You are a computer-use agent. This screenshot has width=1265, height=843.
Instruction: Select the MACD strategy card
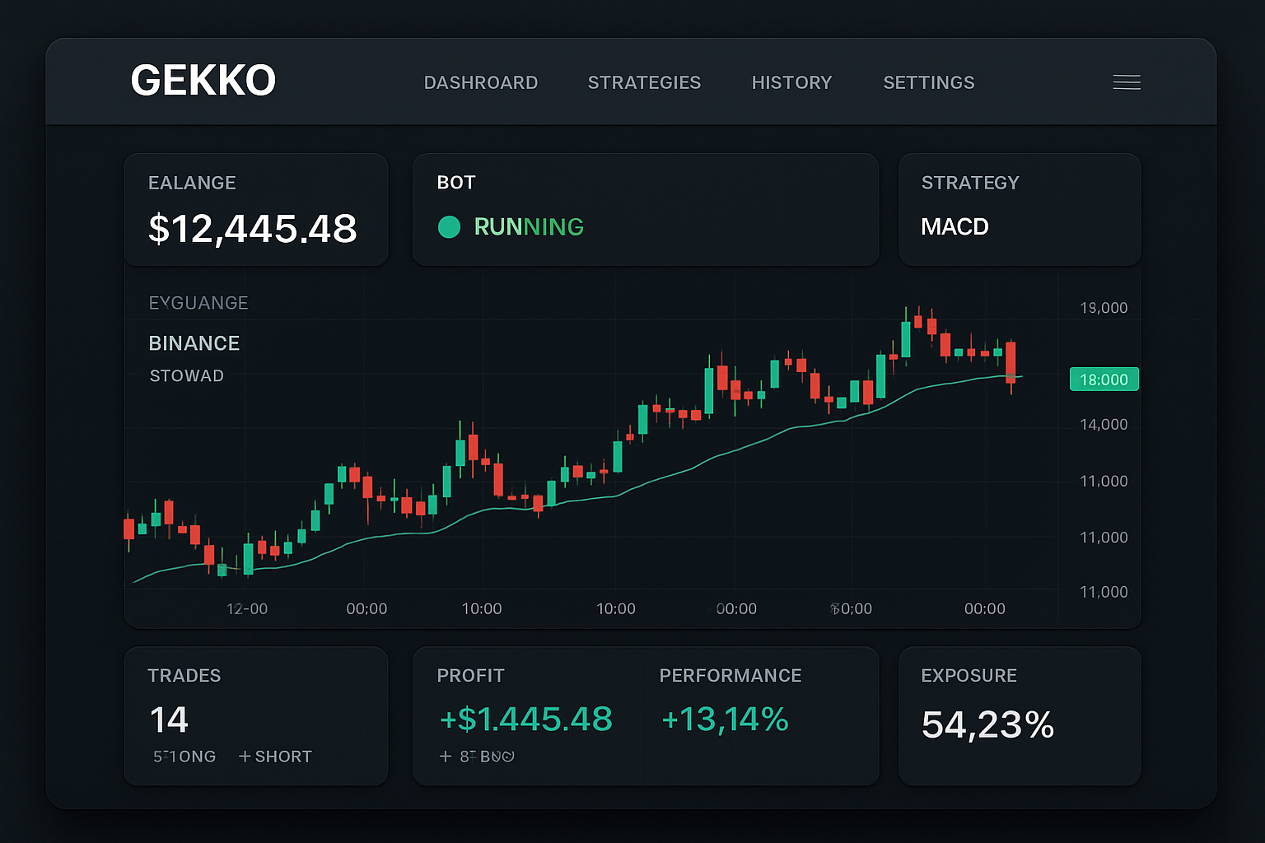1020,210
